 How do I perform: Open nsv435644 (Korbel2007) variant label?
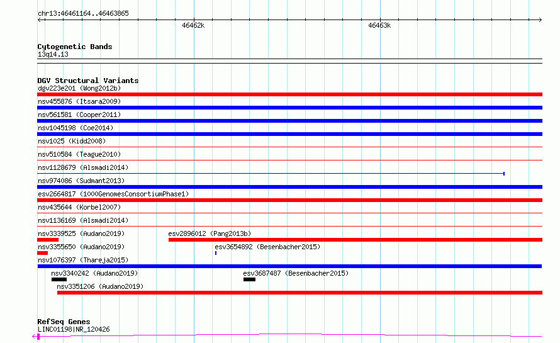(x=79, y=207)
